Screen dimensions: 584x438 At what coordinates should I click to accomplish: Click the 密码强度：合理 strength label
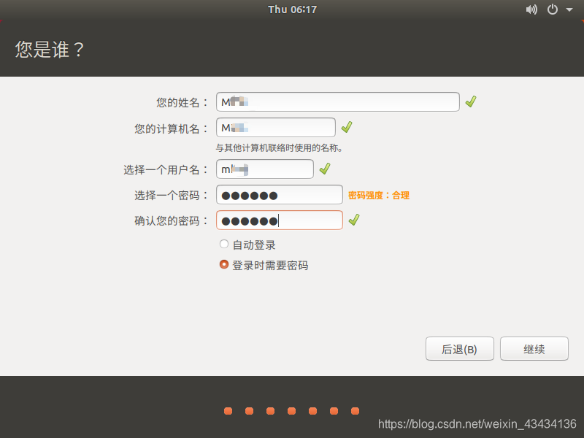(379, 195)
